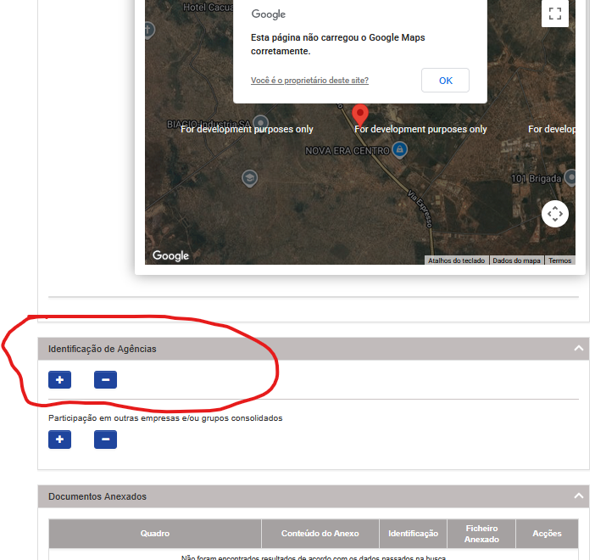595x560 pixels.
Task: Click the 101 Brigada map marker
Action: (x=570, y=177)
